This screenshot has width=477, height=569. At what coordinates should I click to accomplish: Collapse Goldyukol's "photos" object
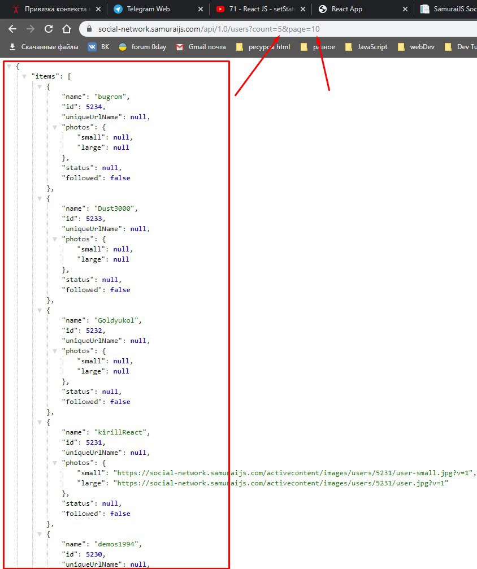pyautogui.click(x=55, y=350)
